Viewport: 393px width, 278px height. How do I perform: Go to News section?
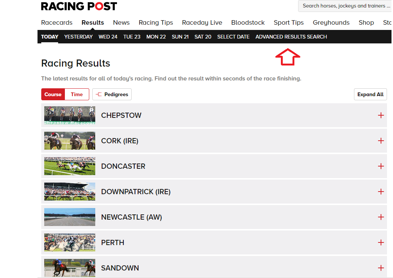pos(121,22)
